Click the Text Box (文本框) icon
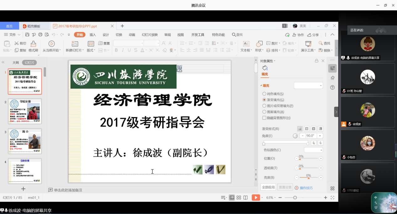The image size is (397, 214). 246,44
